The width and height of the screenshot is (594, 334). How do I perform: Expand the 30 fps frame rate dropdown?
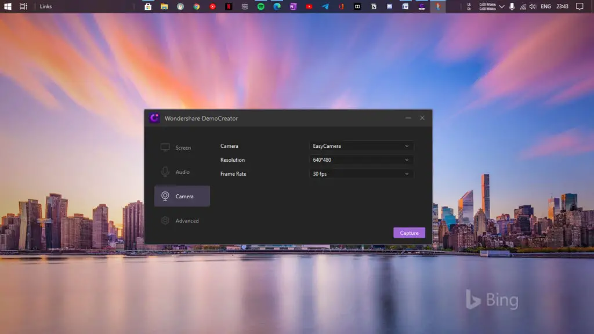(x=361, y=174)
